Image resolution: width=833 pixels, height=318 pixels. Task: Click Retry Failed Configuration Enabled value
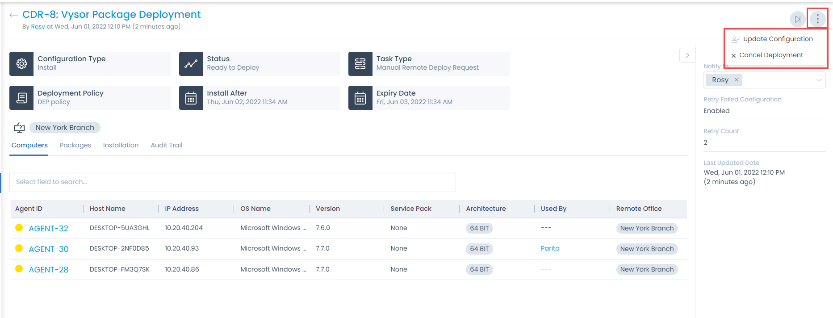716,111
